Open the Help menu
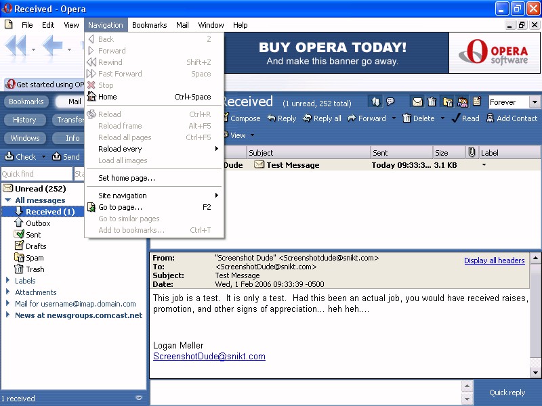 pyautogui.click(x=241, y=25)
